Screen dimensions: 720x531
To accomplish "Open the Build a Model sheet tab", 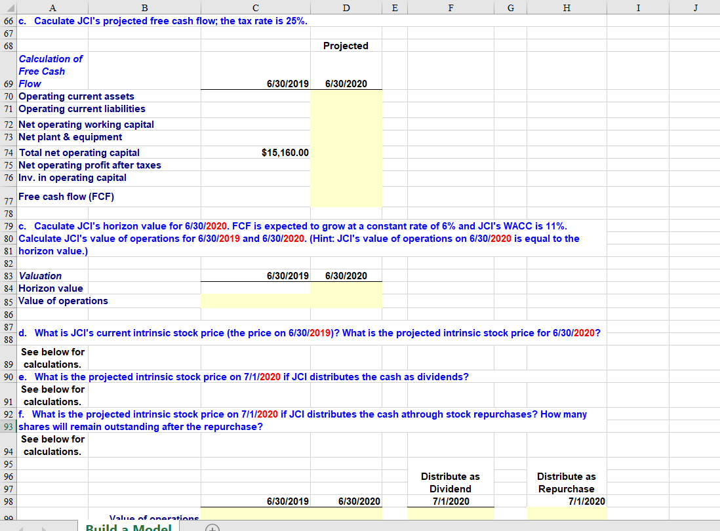I will tap(129, 527).
